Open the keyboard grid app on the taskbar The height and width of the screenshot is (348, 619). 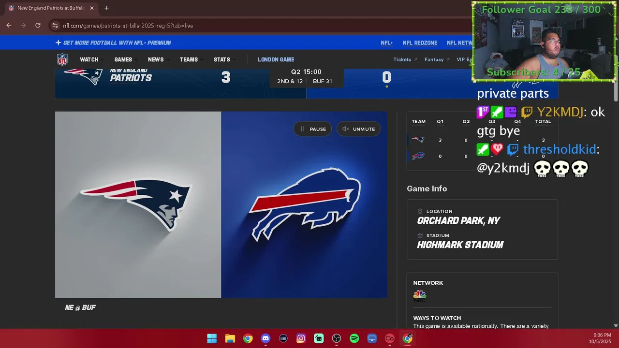[x=283, y=338]
